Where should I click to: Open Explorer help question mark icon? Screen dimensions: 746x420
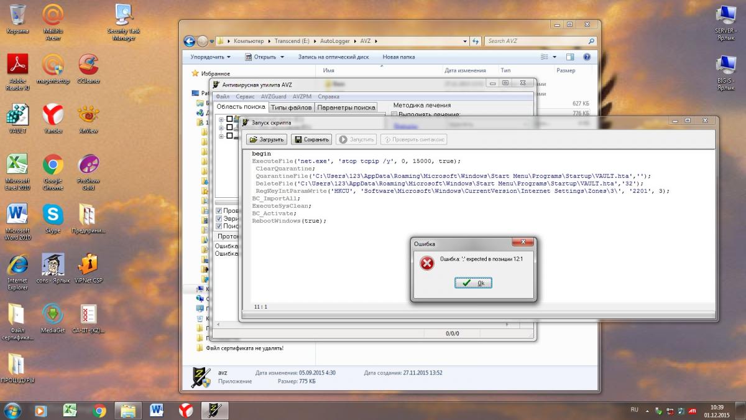[586, 57]
